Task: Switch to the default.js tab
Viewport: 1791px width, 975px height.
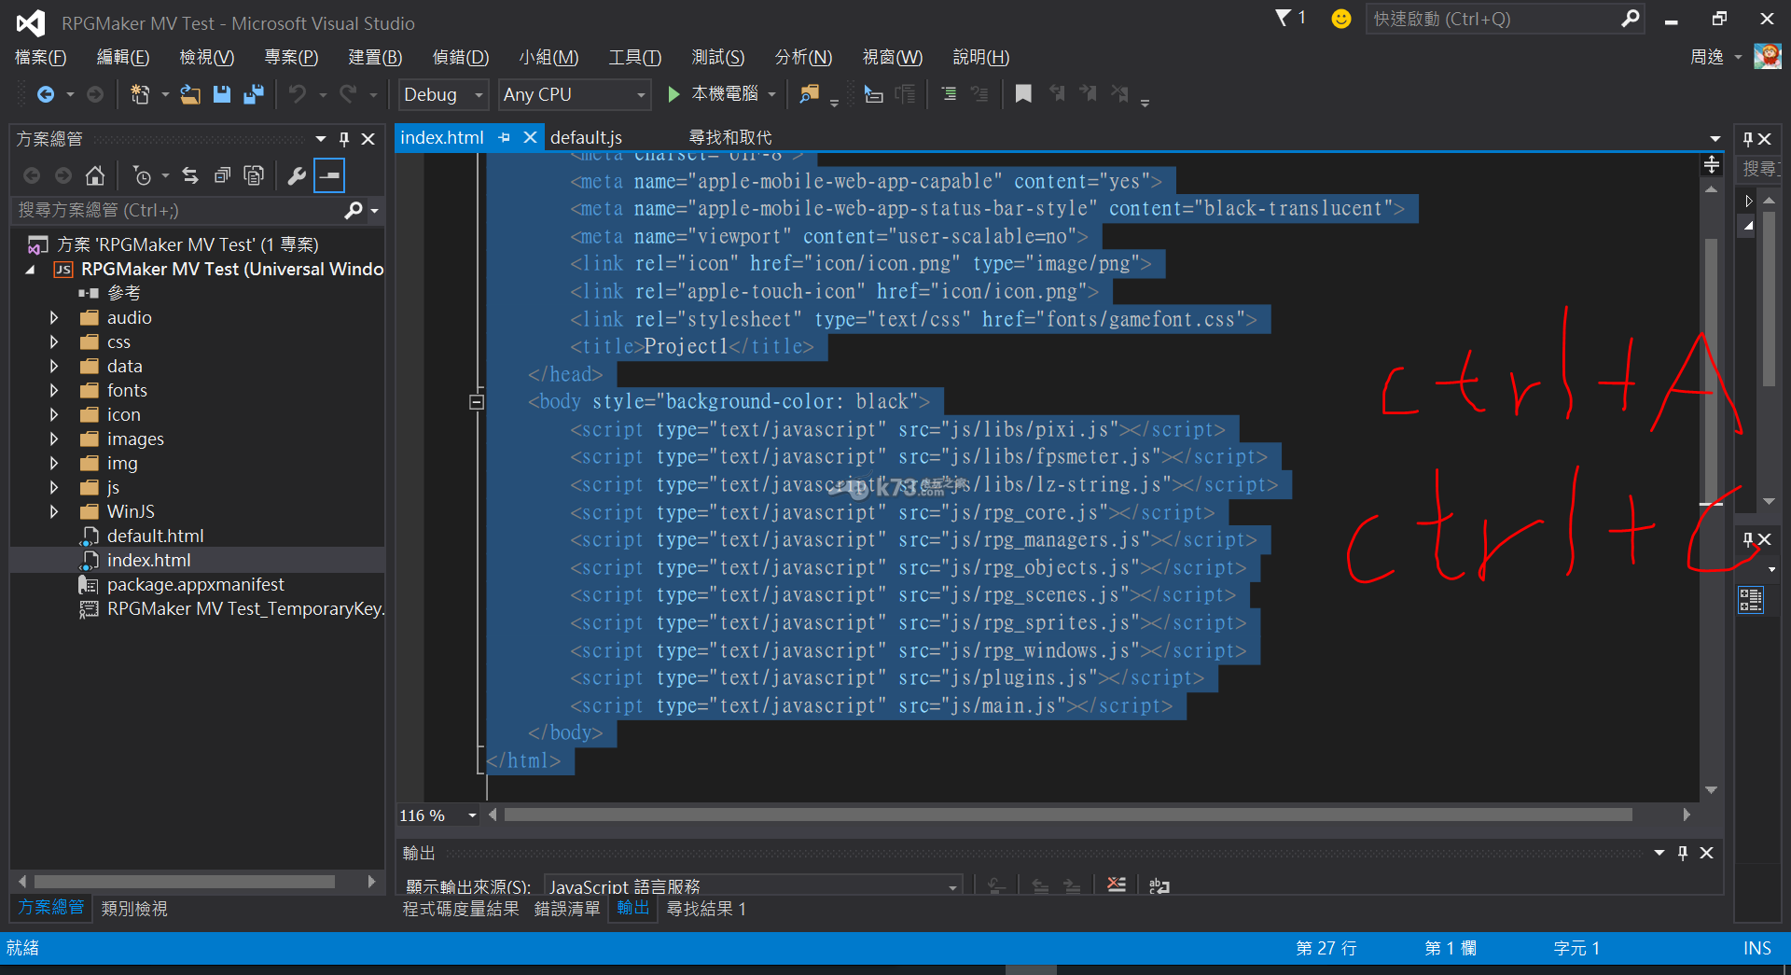Action: (x=586, y=138)
